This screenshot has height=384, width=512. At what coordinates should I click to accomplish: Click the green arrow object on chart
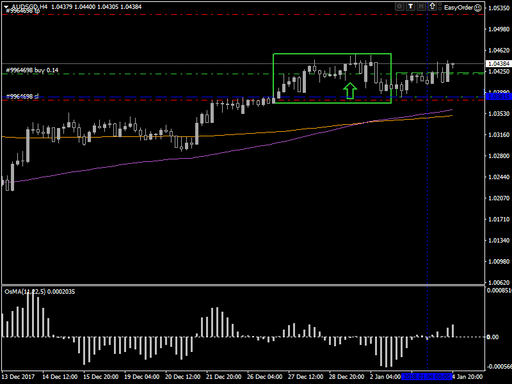coord(350,90)
